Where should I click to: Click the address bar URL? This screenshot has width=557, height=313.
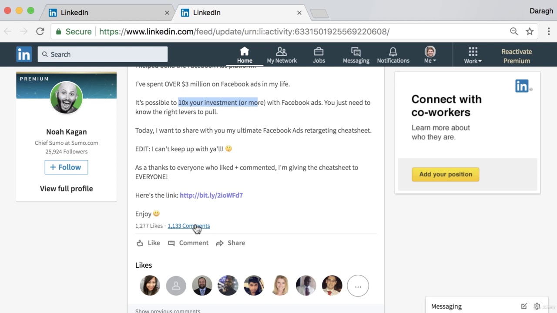coord(244,31)
